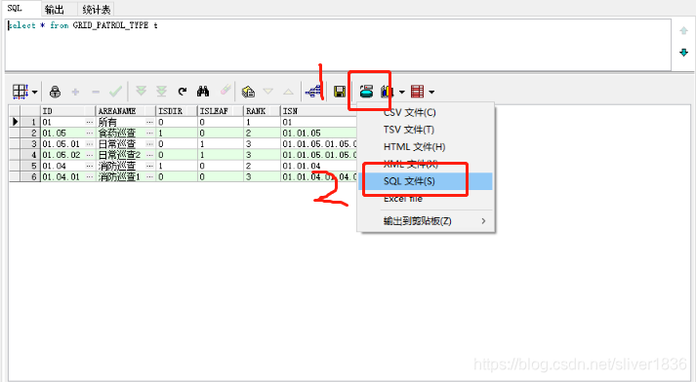Choose XML 文件(X) from export menu
The height and width of the screenshot is (382, 696).
click(427, 164)
